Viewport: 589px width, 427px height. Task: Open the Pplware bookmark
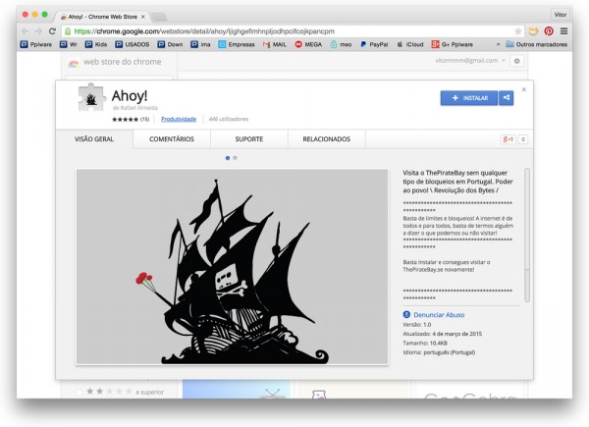[36, 44]
